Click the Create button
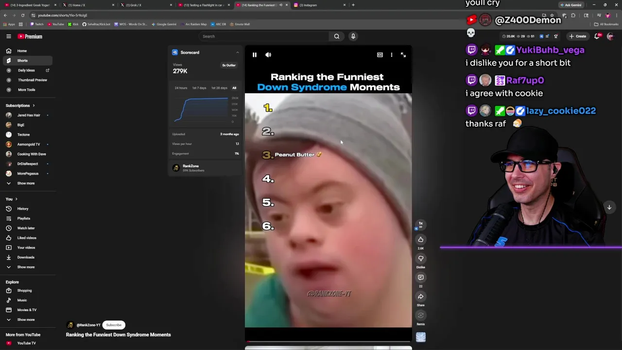 [x=578, y=36]
